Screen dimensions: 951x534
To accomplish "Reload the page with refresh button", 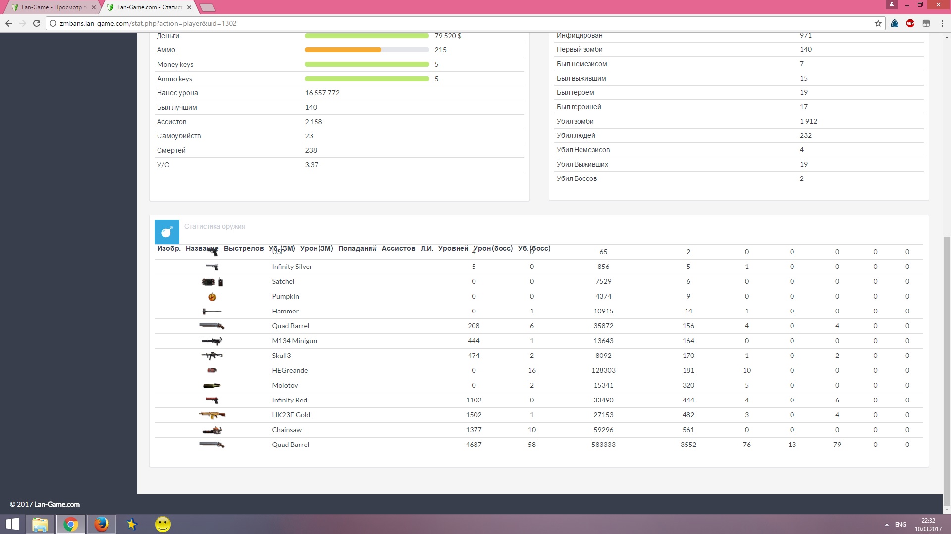I will (x=37, y=23).
